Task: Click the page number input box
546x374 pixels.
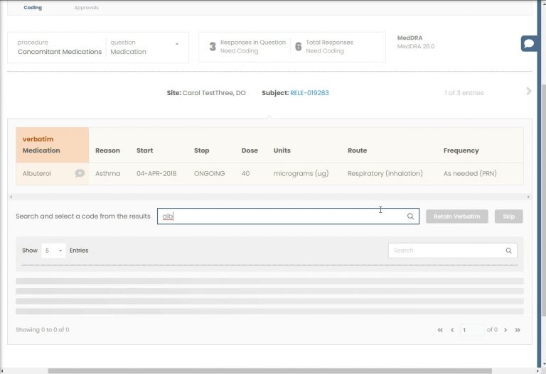Action: click(471, 330)
